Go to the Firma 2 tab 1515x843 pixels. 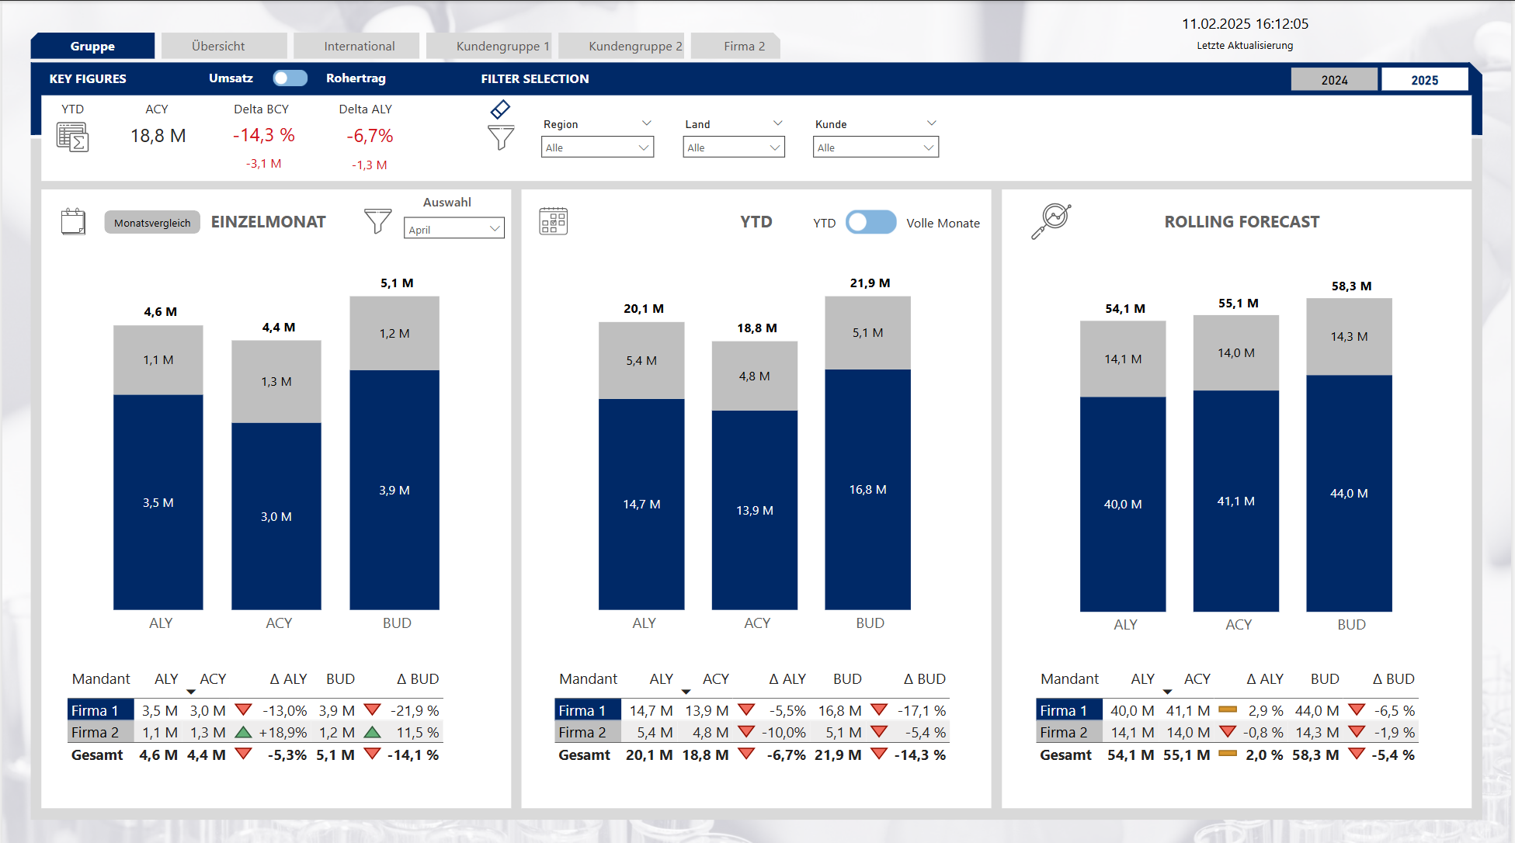click(735, 46)
